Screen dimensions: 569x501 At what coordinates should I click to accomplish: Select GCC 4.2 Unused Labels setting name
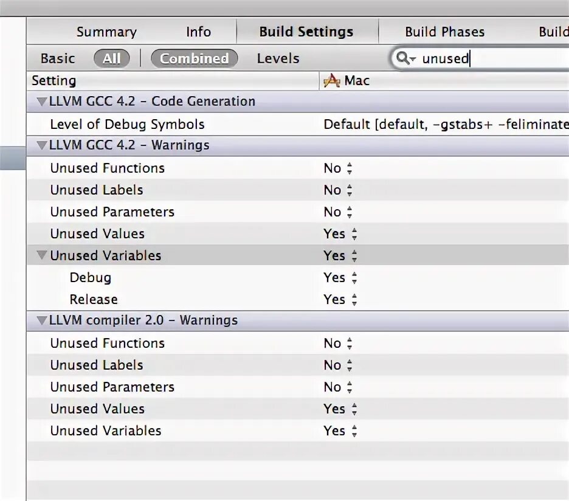click(x=97, y=190)
